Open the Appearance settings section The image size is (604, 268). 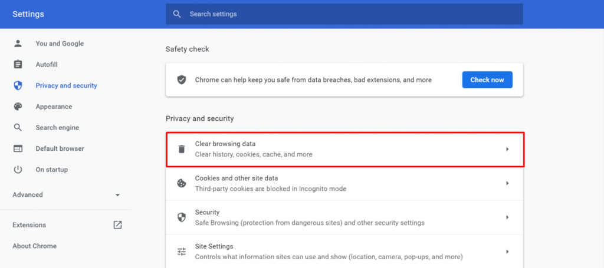coord(54,107)
